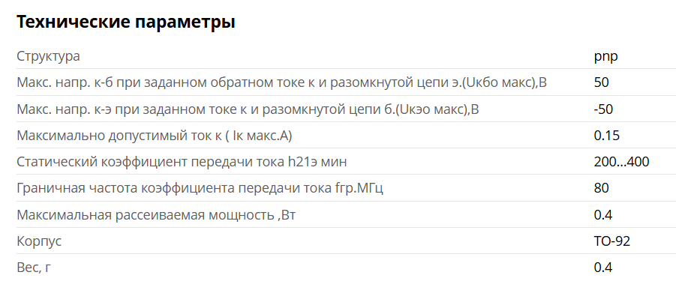Click the '0.4' weight value

point(603,268)
